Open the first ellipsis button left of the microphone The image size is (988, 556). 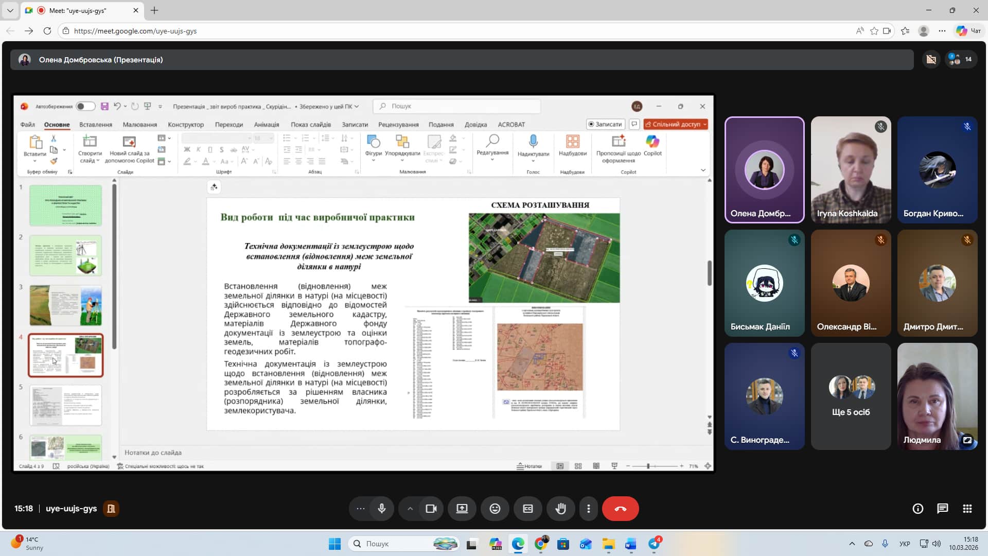click(x=361, y=509)
